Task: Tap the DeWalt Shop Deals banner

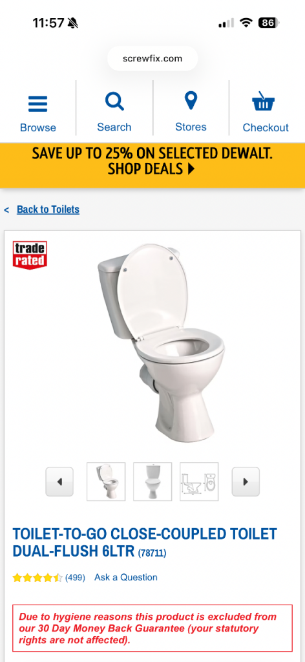Action: tap(152, 162)
